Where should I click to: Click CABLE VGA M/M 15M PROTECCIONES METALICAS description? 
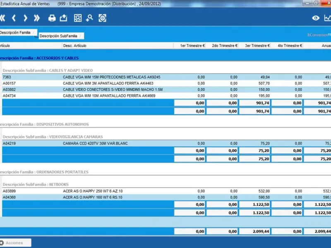(x=111, y=77)
